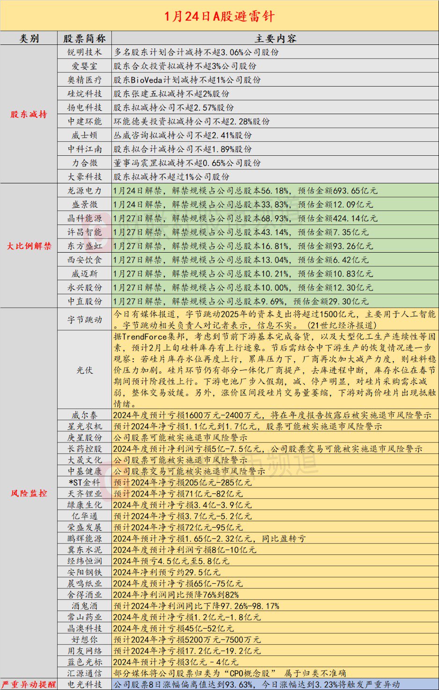Select stock name '经纬恒润'

(85, 561)
